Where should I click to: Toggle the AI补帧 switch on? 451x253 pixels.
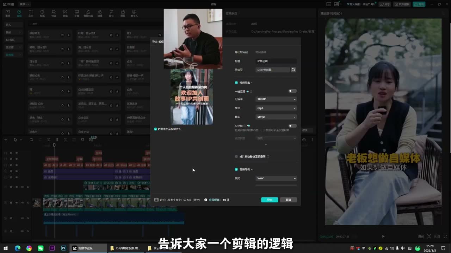coord(292,126)
